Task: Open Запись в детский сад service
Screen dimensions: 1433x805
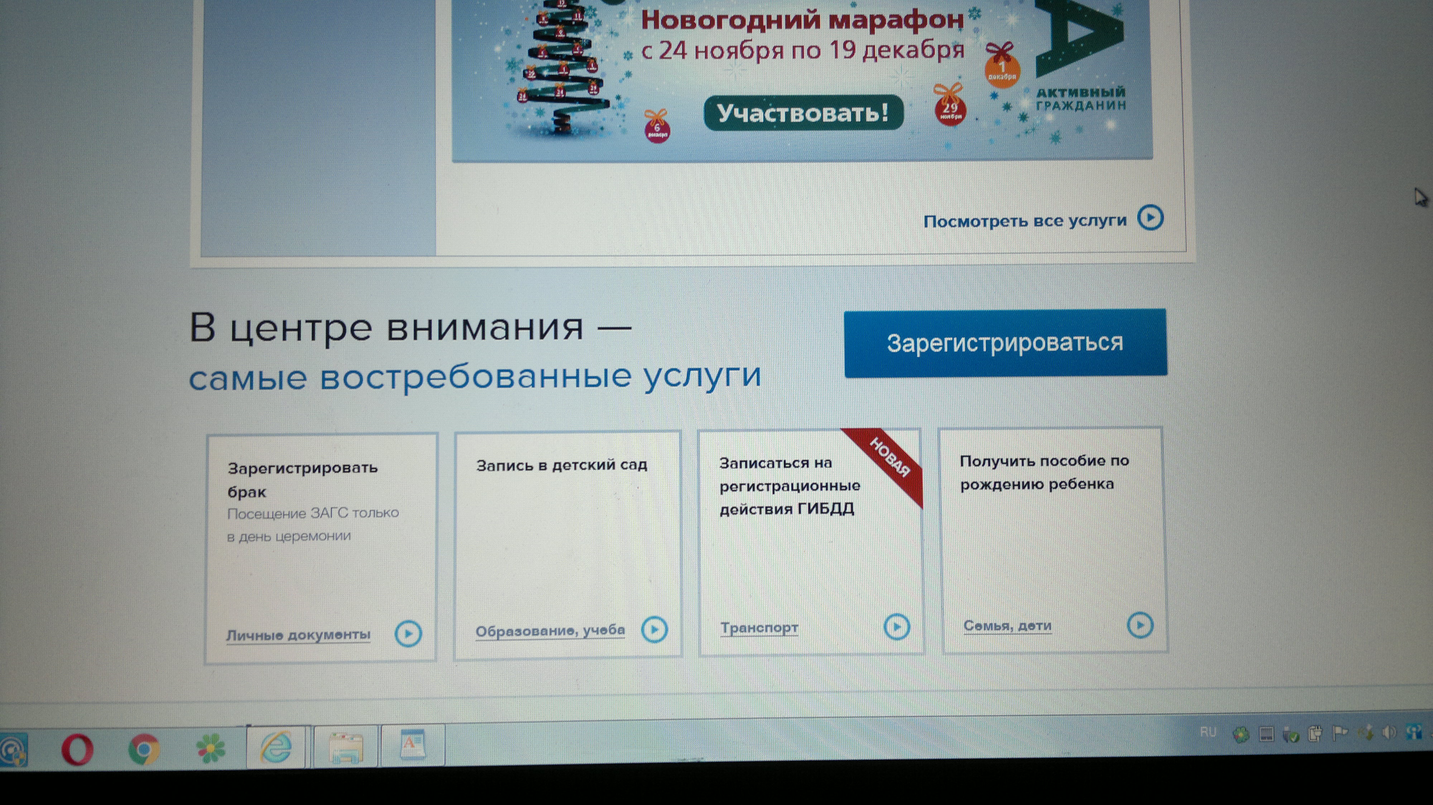Action: pos(562,465)
